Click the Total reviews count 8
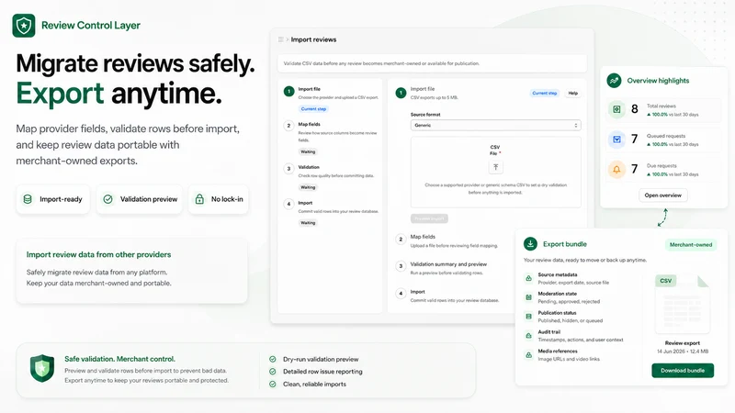The image size is (735, 413). (634, 109)
